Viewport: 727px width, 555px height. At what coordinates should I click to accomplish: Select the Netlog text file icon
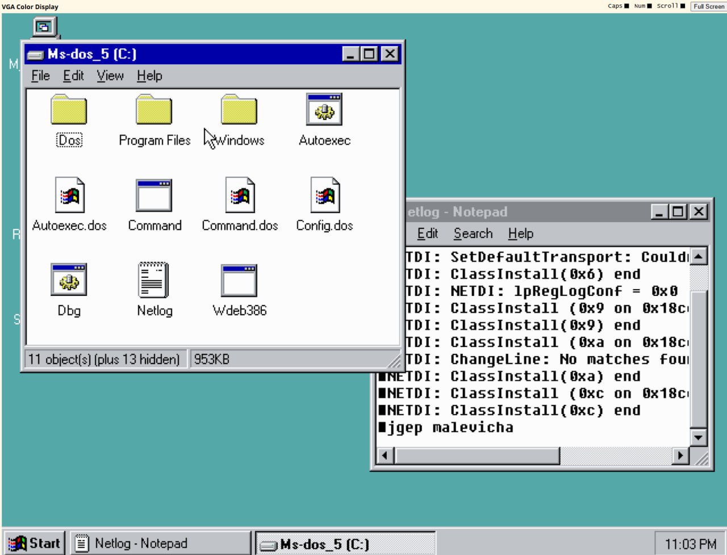pyautogui.click(x=154, y=279)
